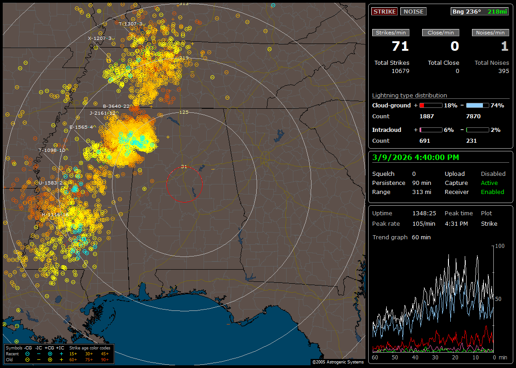Click the Close/min header button
The width and height of the screenshot is (516, 368).
point(441,33)
